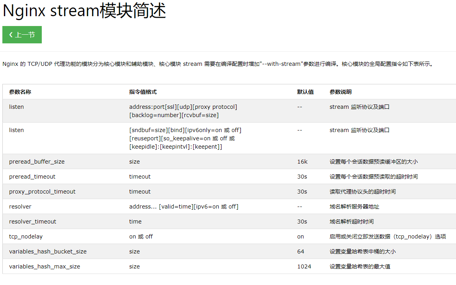Click the preread_buffer_size parameter name cell
456x285 pixels.
[37, 162]
